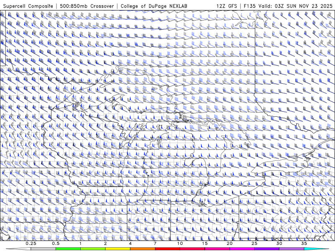Click the magenta swatch between 20 and 25

click(242, 249)
